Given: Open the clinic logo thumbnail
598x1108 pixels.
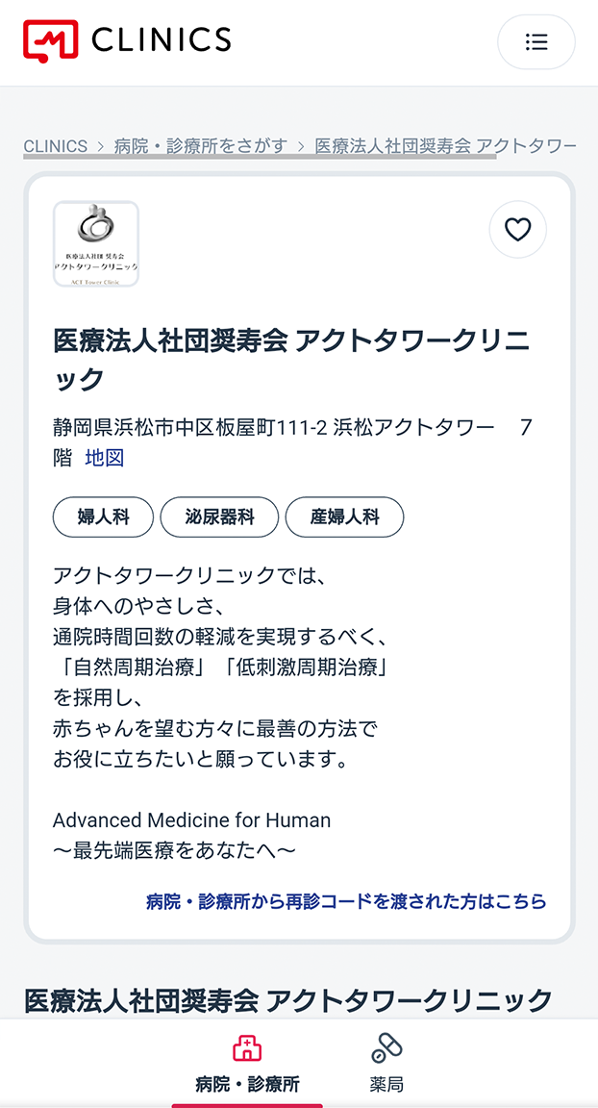Looking at the screenshot, I should (x=96, y=243).
